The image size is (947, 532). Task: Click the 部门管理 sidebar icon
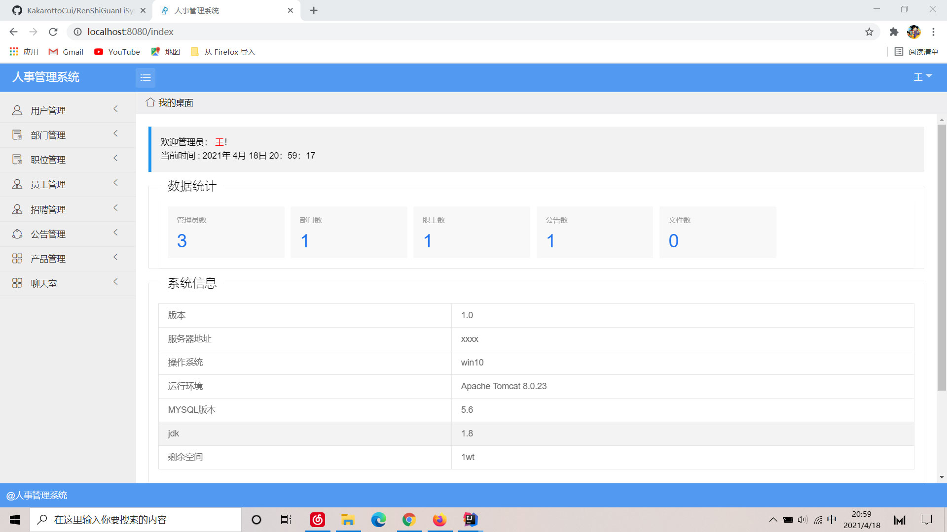click(x=17, y=135)
